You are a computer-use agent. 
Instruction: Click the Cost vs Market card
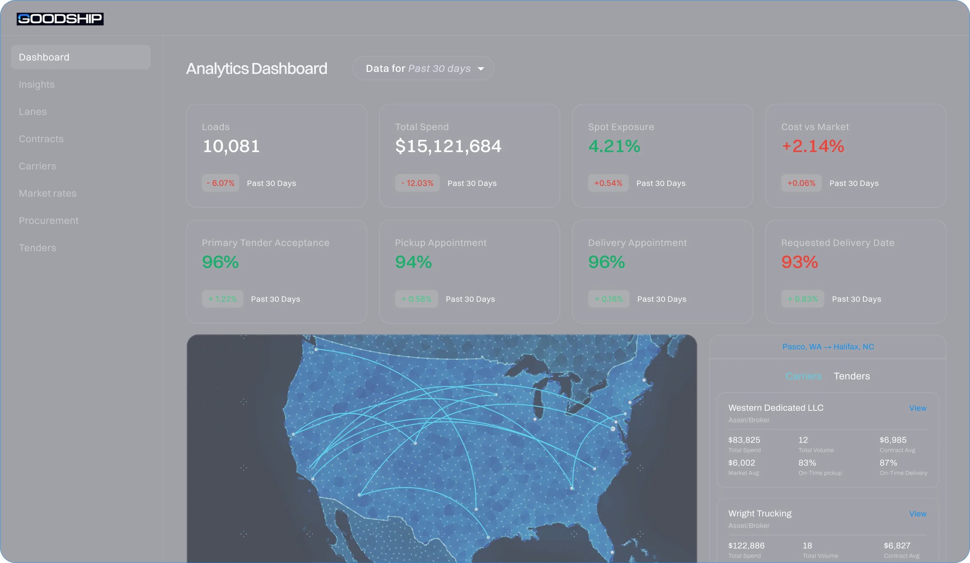855,156
